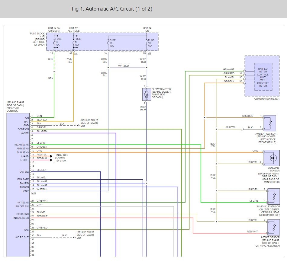The image size is (287, 262).
Task: Click the 'INTAKE SENS' pin label
Action: [21, 218]
